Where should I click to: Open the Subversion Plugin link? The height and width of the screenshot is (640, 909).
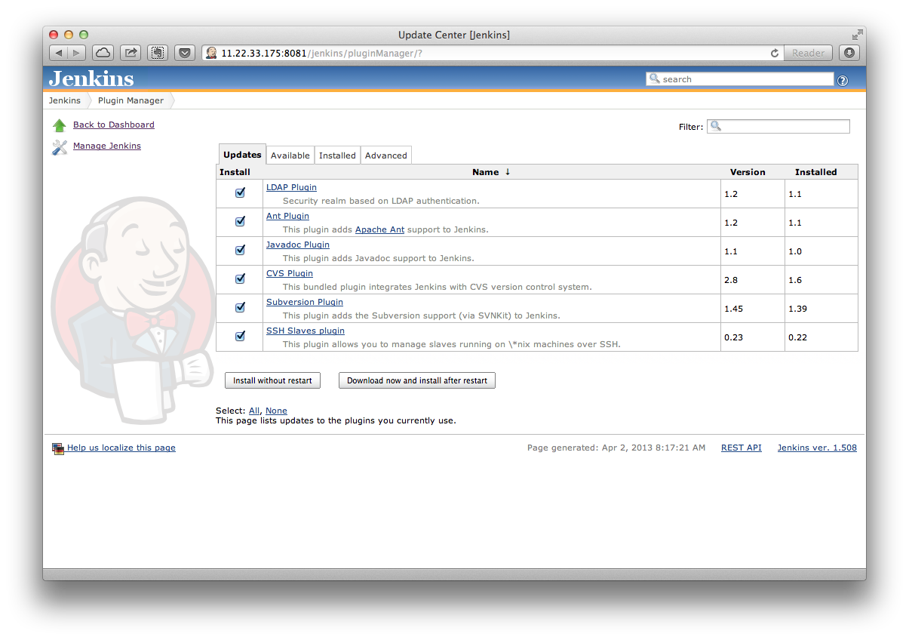pos(305,302)
